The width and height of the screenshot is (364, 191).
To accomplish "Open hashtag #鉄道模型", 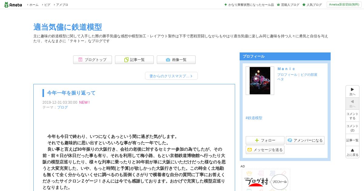I will tap(254, 118).
